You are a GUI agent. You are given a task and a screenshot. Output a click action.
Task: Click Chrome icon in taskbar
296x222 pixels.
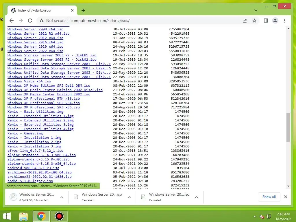point(41,216)
